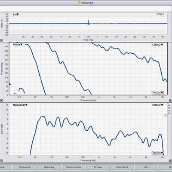This screenshot has height=172, width=172.
Task: Toggle the Phase pane collapse button
Action: (x=1, y=101)
